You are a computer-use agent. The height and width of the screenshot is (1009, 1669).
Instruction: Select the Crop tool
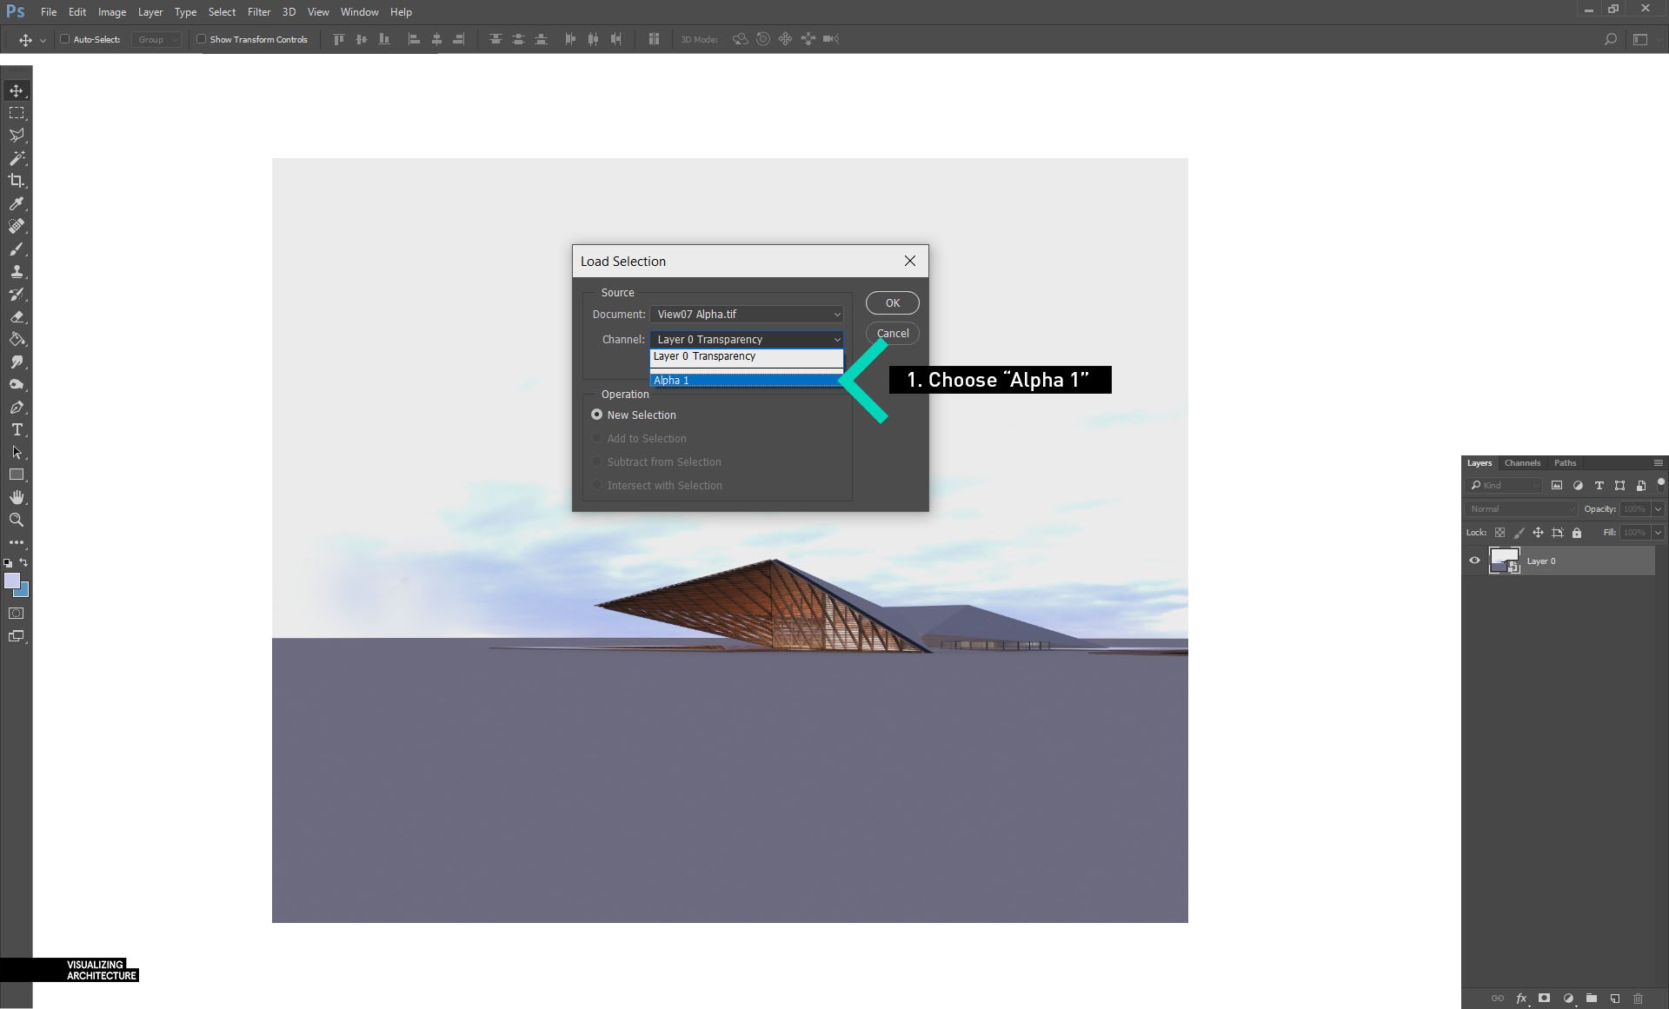[17, 181]
